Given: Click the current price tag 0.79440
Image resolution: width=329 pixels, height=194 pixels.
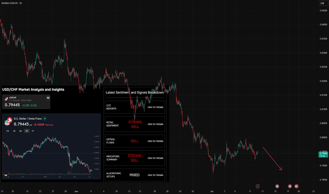Looking at the screenshot, I should pyautogui.click(x=323, y=154).
